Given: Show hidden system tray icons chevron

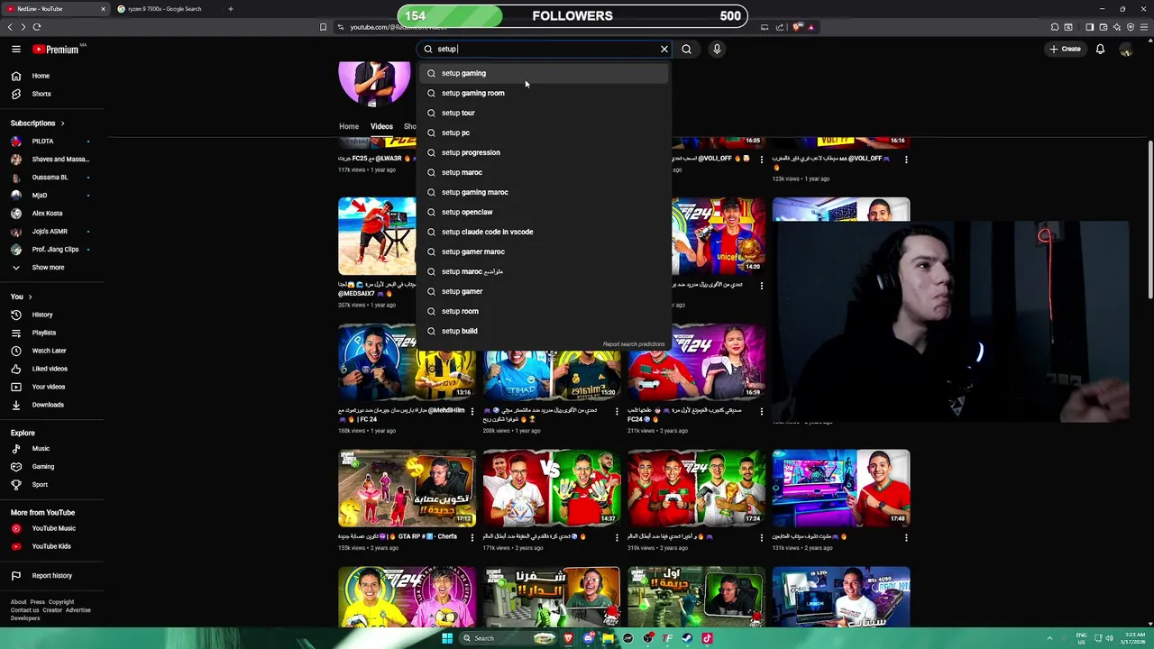Looking at the screenshot, I should pyautogui.click(x=1049, y=638).
